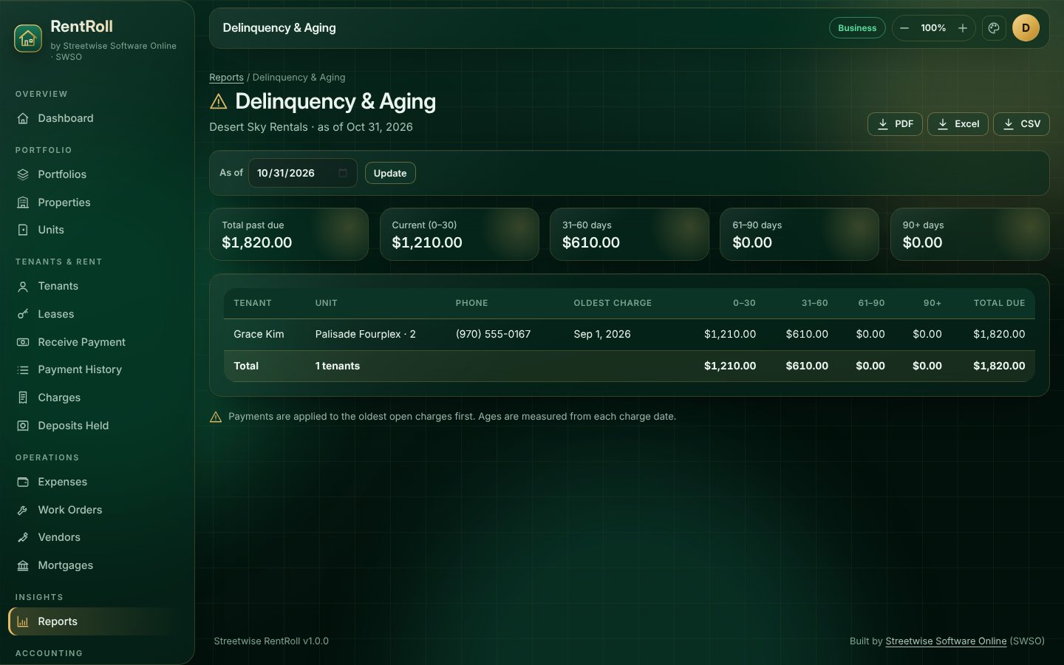The height and width of the screenshot is (665, 1064).
Task: Go to Payment History
Action: click(97, 369)
